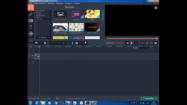Viewport: 187px width, 105px height.
Task: Click the Скачать download button
Action: pos(43,38)
